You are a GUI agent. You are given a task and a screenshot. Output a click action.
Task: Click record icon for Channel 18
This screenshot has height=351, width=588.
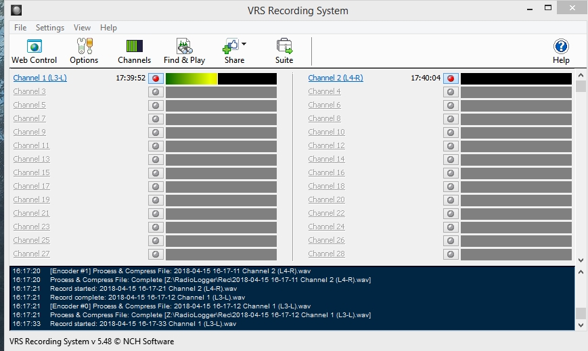451,187
